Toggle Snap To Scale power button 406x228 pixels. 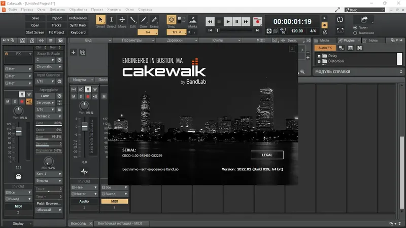click(x=59, y=60)
